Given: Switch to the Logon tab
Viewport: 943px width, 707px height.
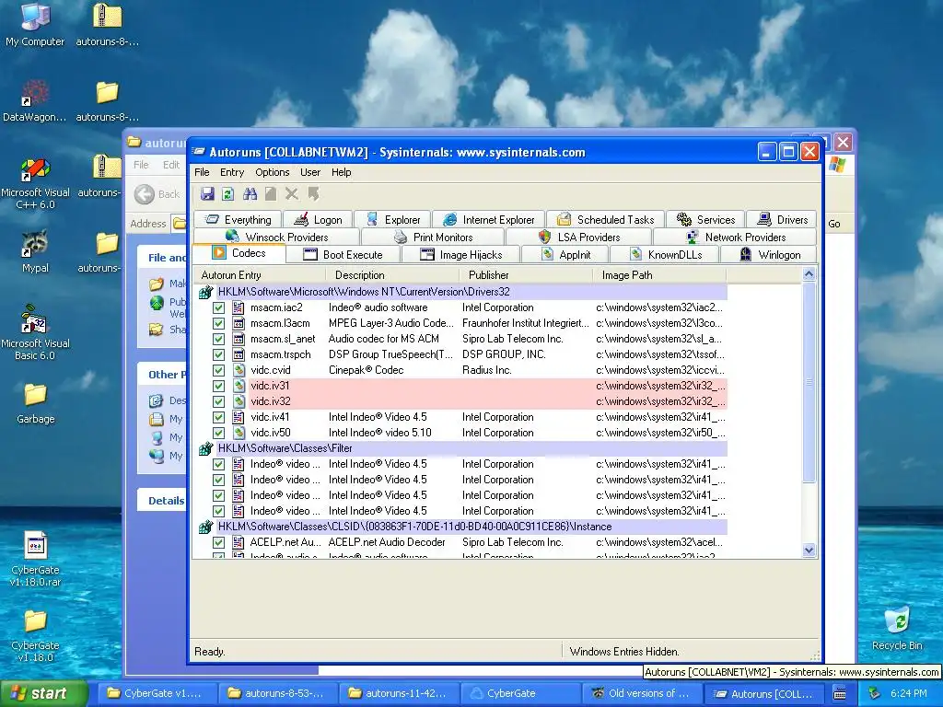Looking at the screenshot, I should coord(318,219).
